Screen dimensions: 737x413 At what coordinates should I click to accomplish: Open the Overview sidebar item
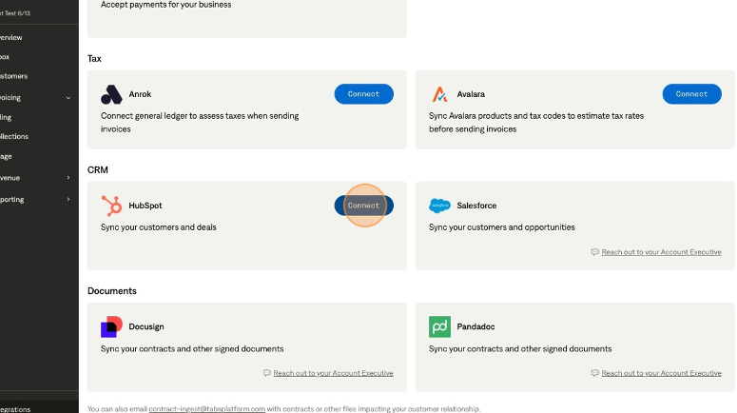[x=11, y=38]
